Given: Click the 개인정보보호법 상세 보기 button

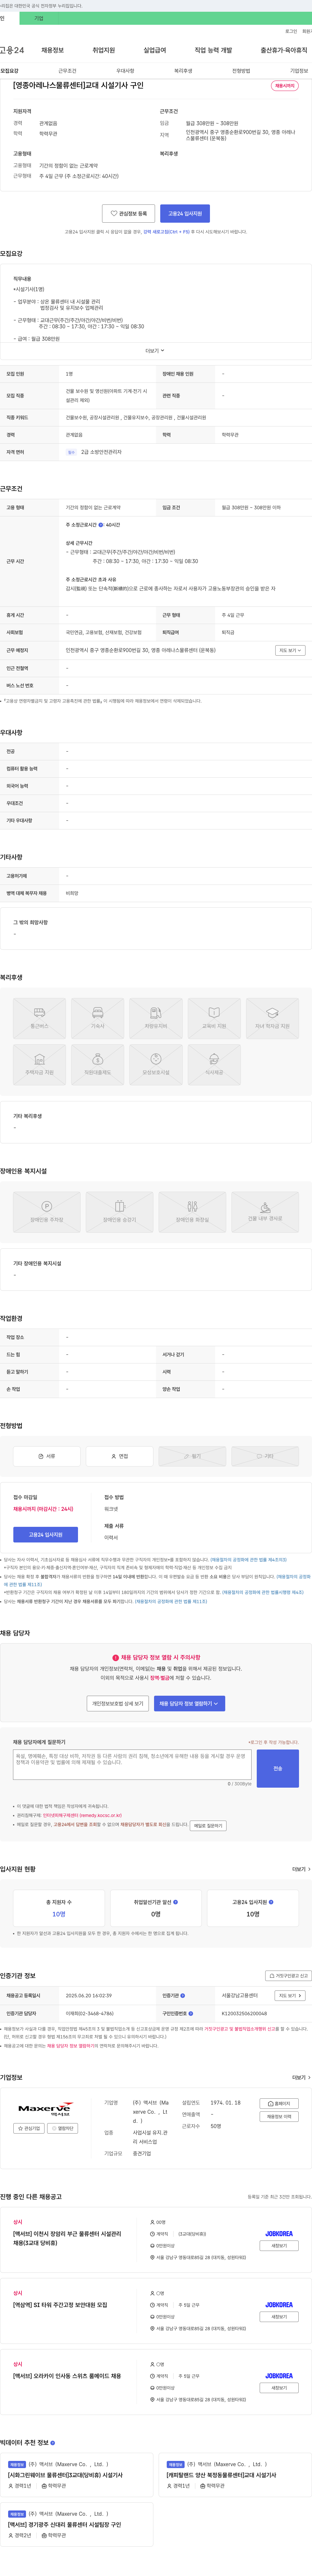Looking at the screenshot, I should (x=118, y=1703).
